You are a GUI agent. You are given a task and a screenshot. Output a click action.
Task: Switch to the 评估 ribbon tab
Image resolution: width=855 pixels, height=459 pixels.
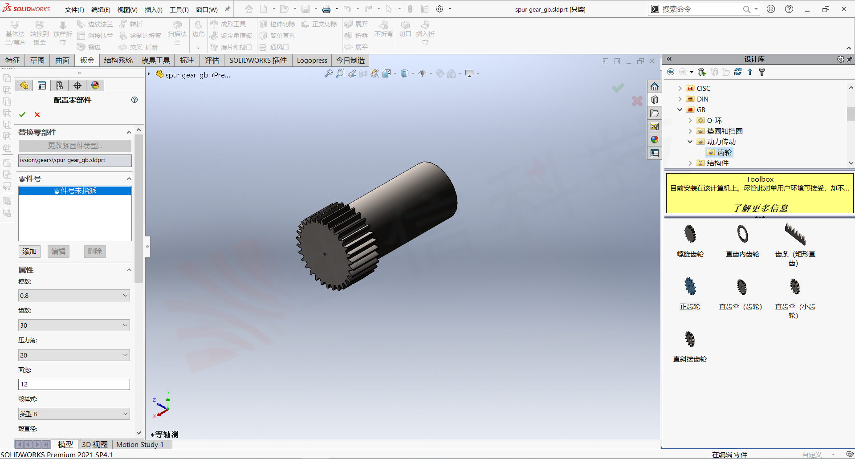coord(212,60)
